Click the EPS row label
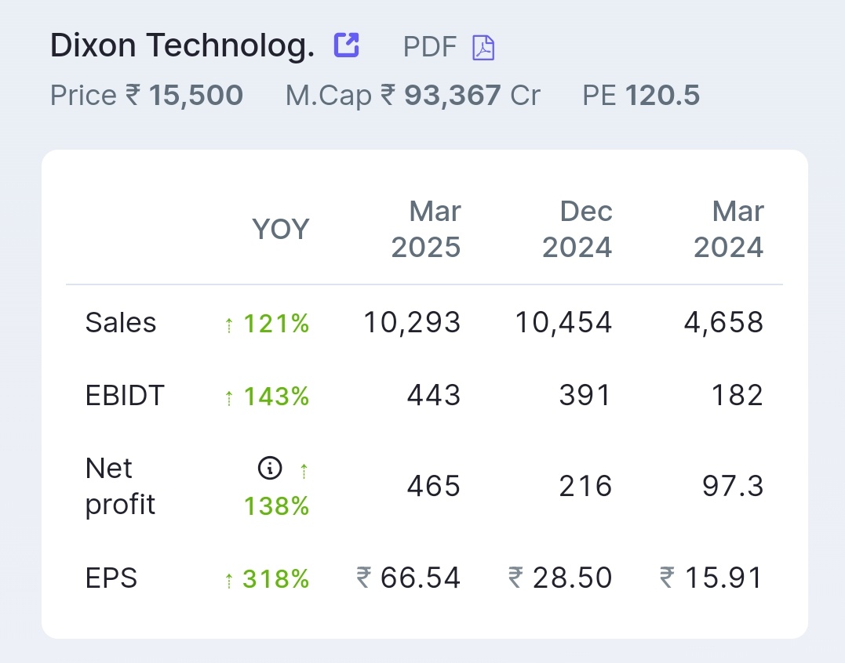The height and width of the screenshot is (663, 845). (111, 578)
